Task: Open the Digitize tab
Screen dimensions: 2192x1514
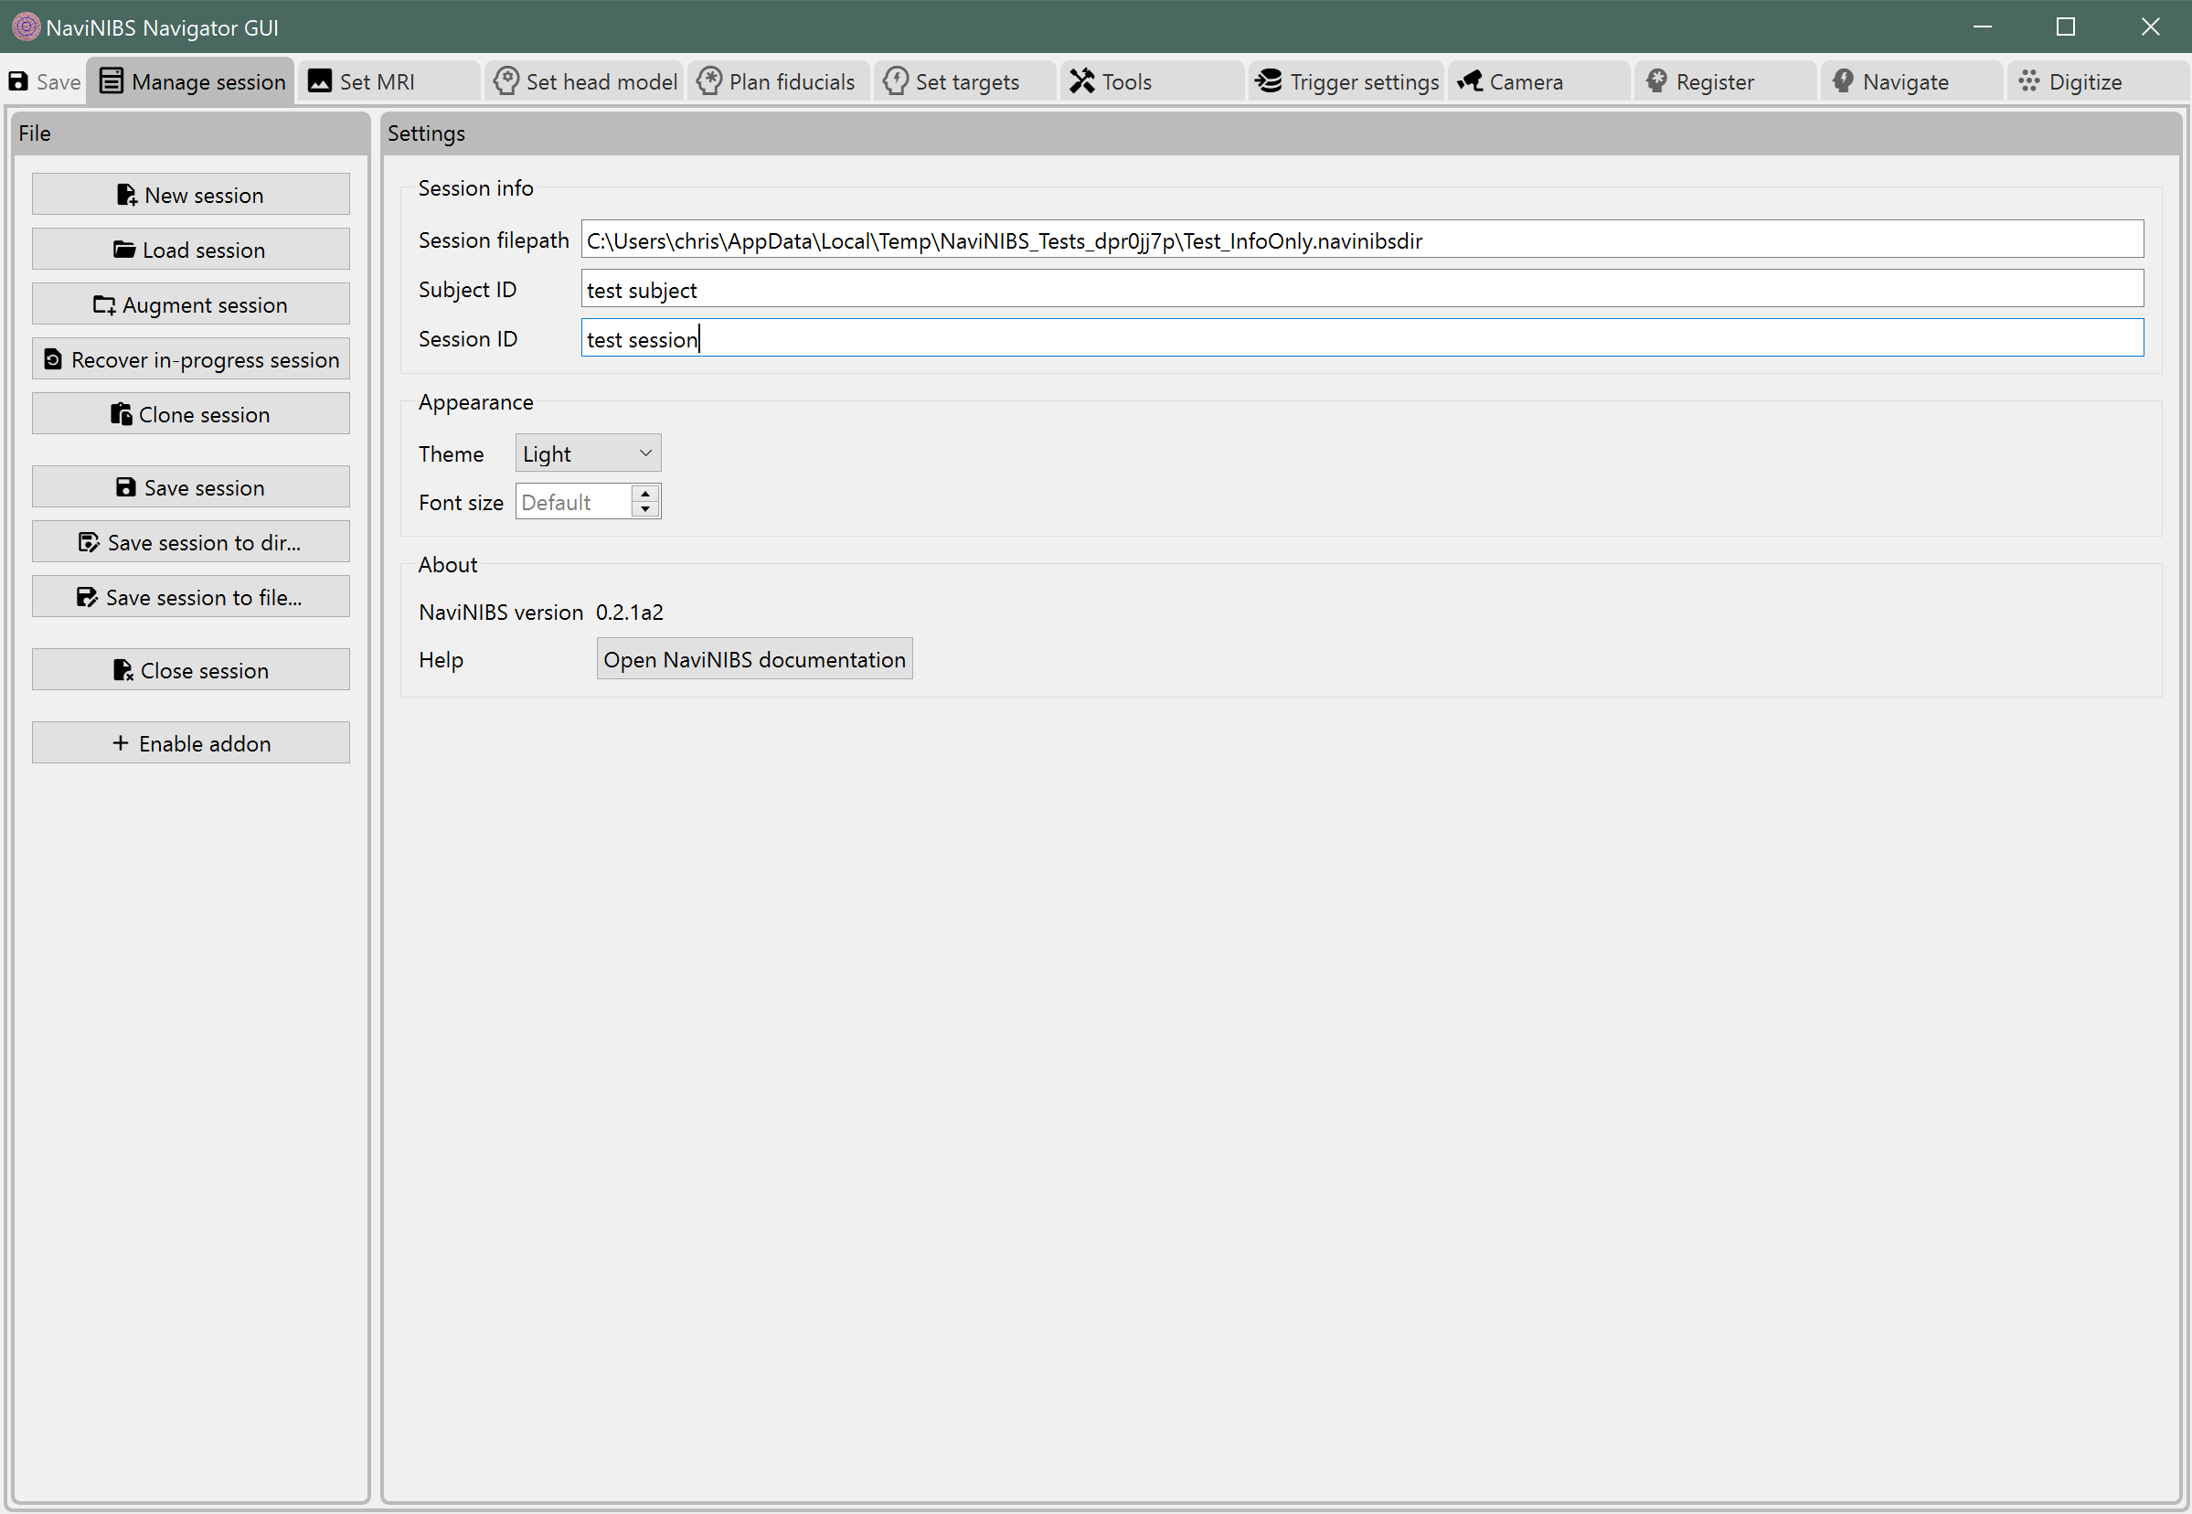Action: [x=2097, y=81]
